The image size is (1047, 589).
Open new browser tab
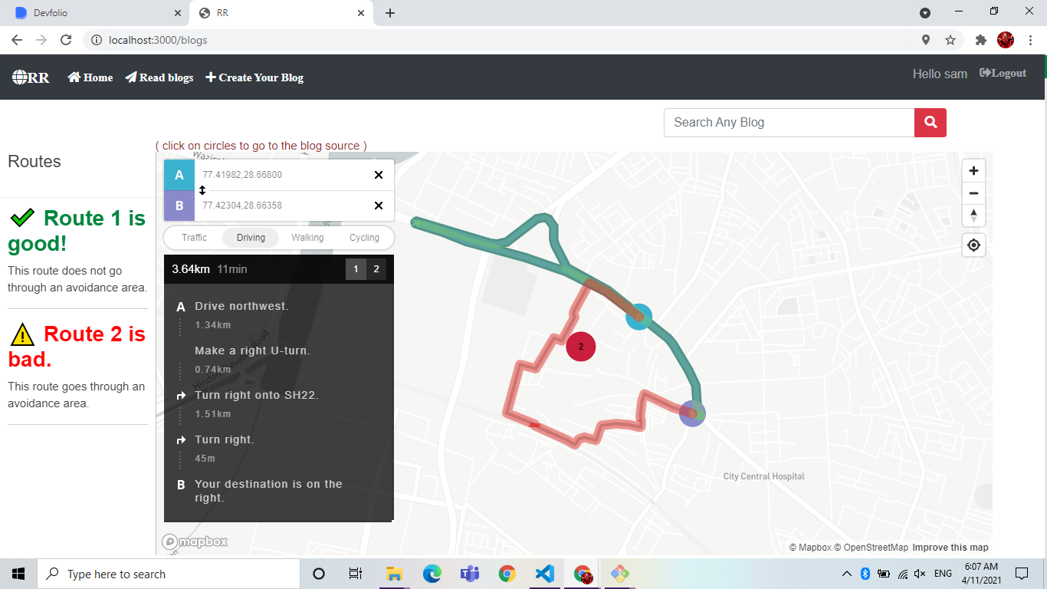(390, 13)
